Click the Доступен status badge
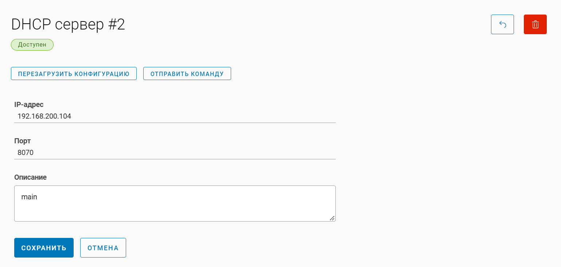561x267 pixels. point(32,45)
